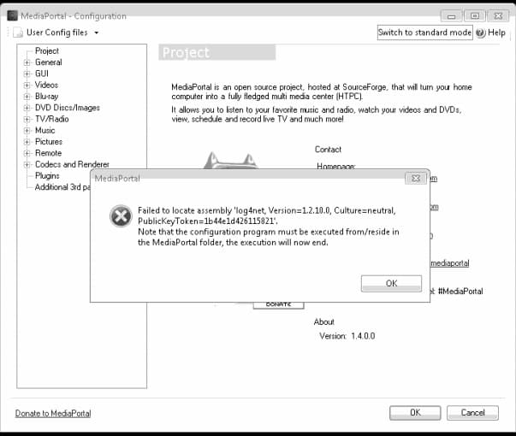Click Switch to standard mode button
Screen dimensions: 516x436
(x=424, y=32)
